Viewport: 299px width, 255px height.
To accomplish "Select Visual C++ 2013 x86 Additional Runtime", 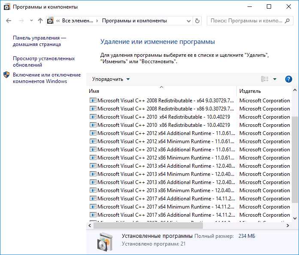I will 190,183.
